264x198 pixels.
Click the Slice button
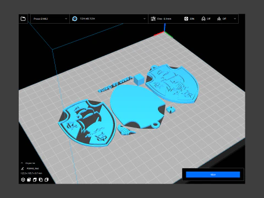(213, 174)
